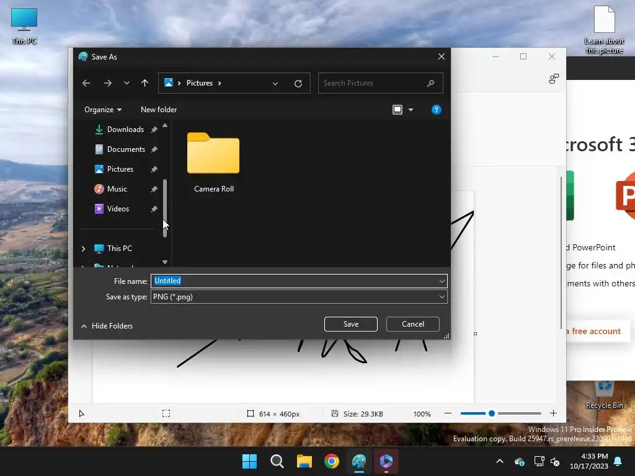The width and height of the screenshot is (635, 476).
Task: Select Videos in navigation pane
Action: coord(118,209)
